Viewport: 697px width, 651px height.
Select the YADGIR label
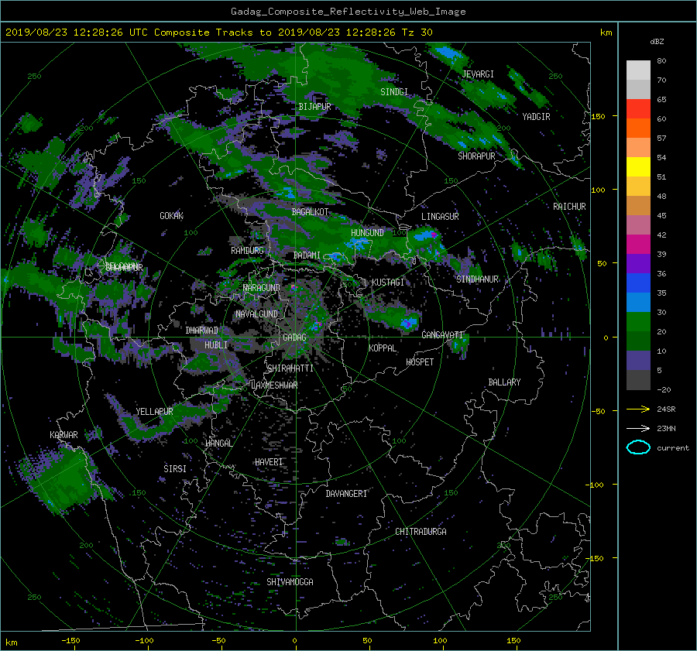(536, 117)
